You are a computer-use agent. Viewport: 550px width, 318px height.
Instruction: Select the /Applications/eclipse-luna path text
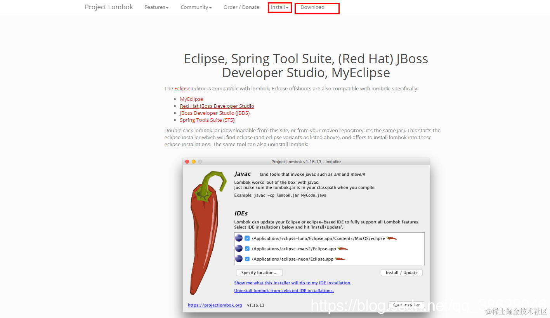pos(318,238)
